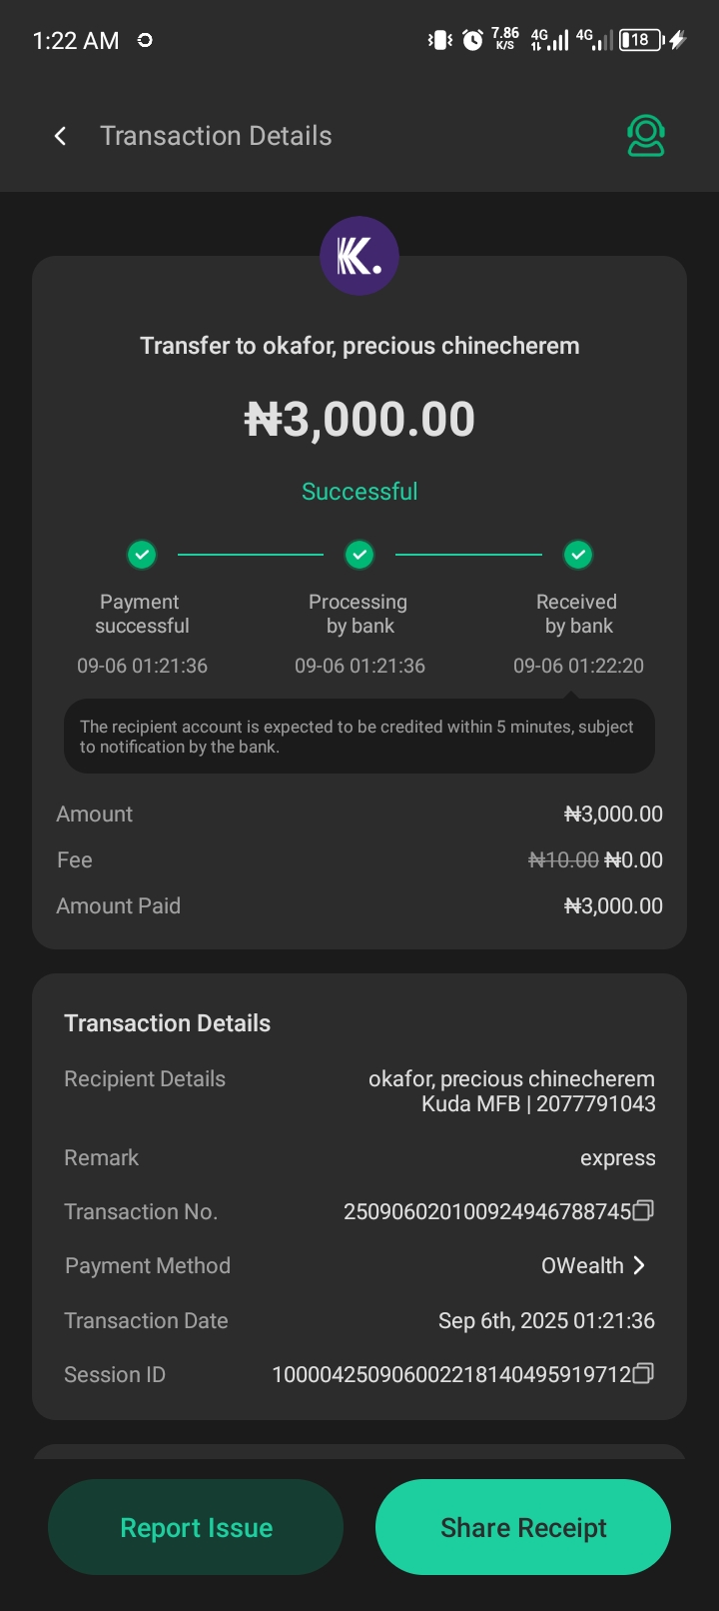Tap the progress line after Payment successful
Image resolution: width=719 pixels, height=1611 pixels.
coord(251,554)
